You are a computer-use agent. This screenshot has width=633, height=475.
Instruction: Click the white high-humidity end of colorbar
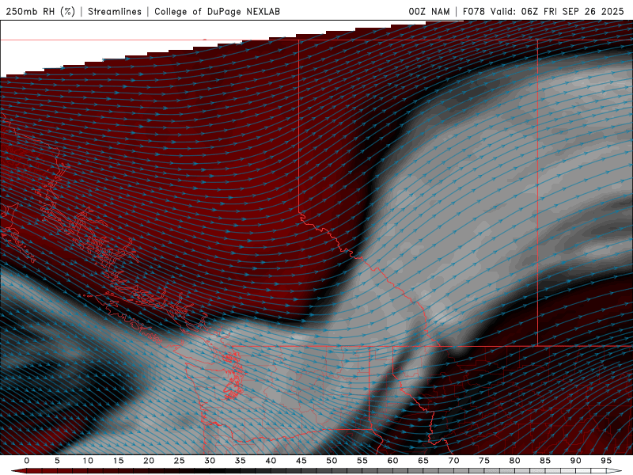[x=615, y=471]
